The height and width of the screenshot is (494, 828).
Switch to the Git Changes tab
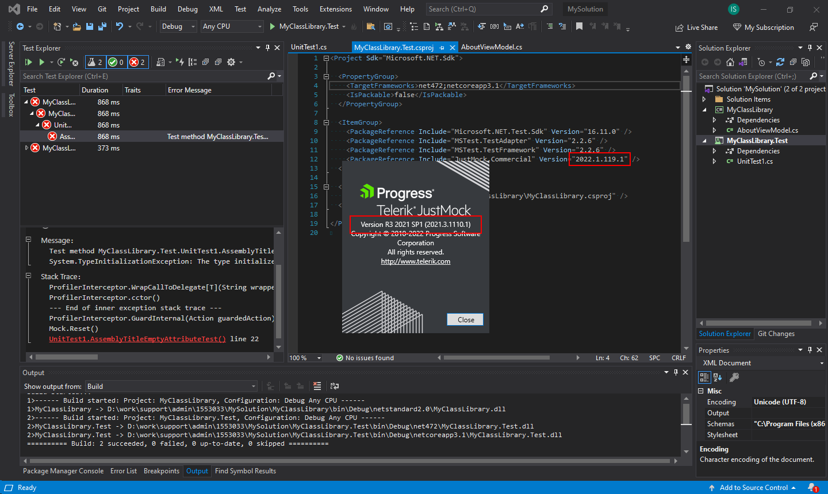[776, 334]
